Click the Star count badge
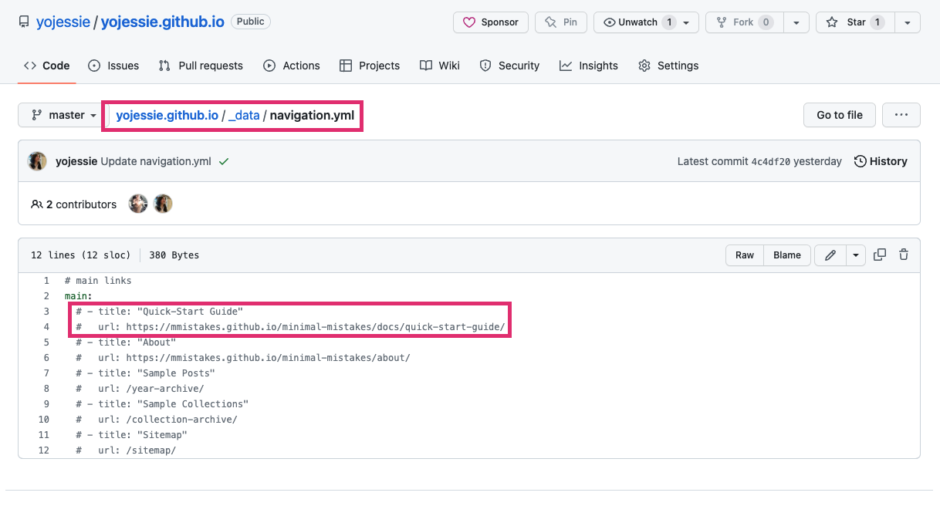This screenshot has width=940, height=506. point(877,22)
